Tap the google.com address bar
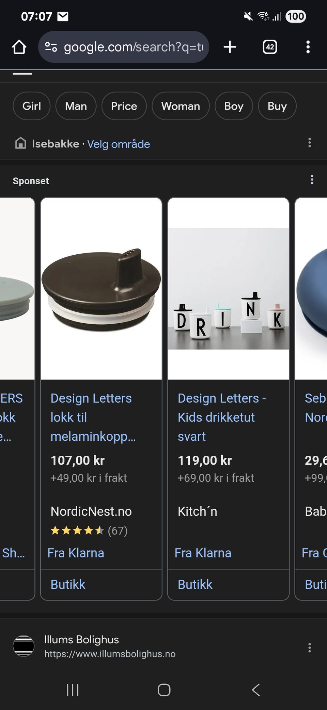This screenshot has width=327, height=710. coord(124,47)
